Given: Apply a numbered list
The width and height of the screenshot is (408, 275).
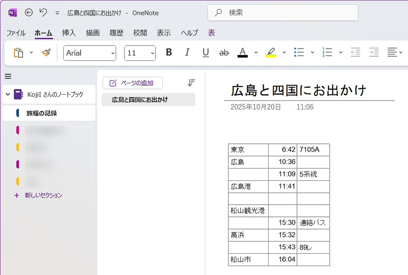Looking at the screenshot, I should [x=327, y=53].
